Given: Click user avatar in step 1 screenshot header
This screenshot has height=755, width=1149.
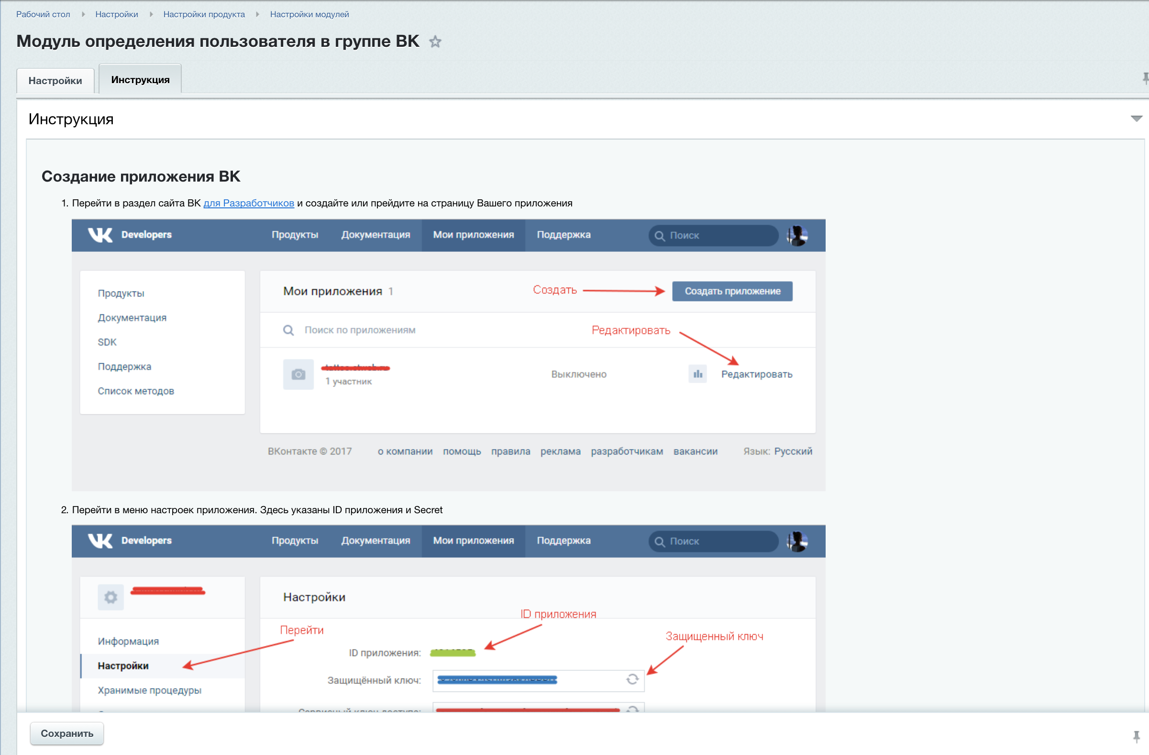Looking at the screenshot, I should (797, 235).
